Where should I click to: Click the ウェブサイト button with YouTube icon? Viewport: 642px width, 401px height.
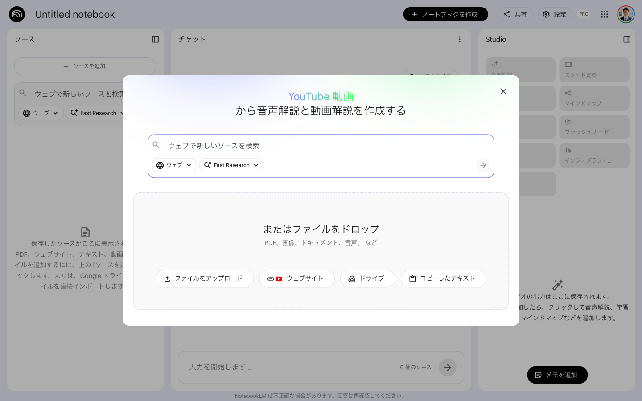[297, 278]
